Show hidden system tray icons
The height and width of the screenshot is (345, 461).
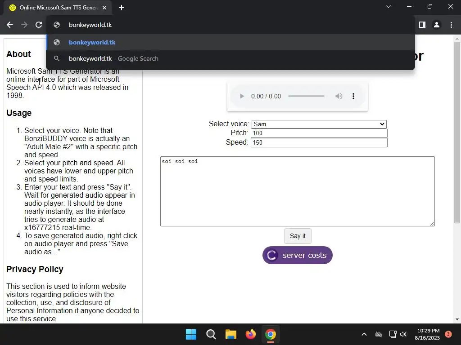[x=364, y=334]
